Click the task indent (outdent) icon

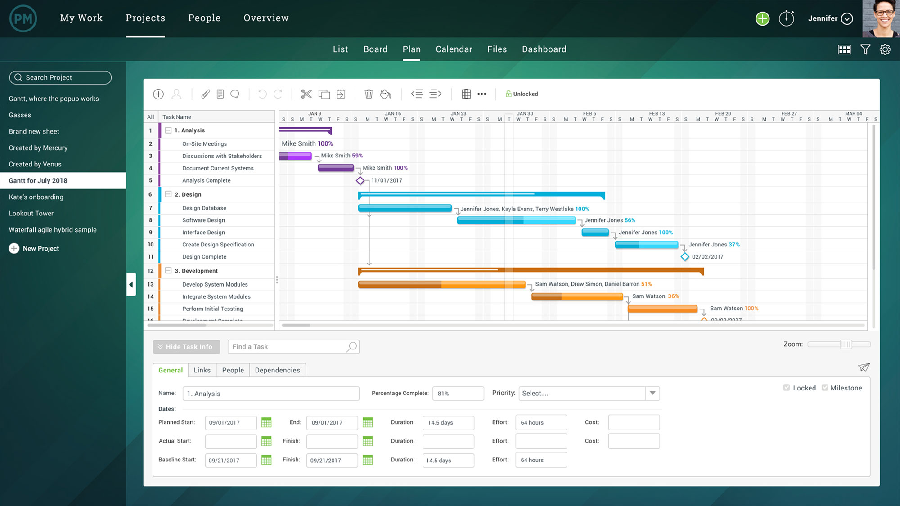click(x=417, y=94)
